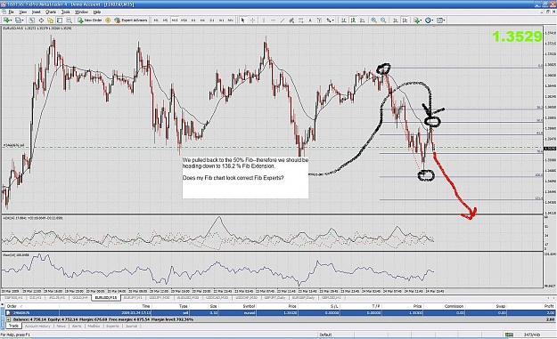
Task: Click the gold MetaEditor icon
Action: point(108,20)
